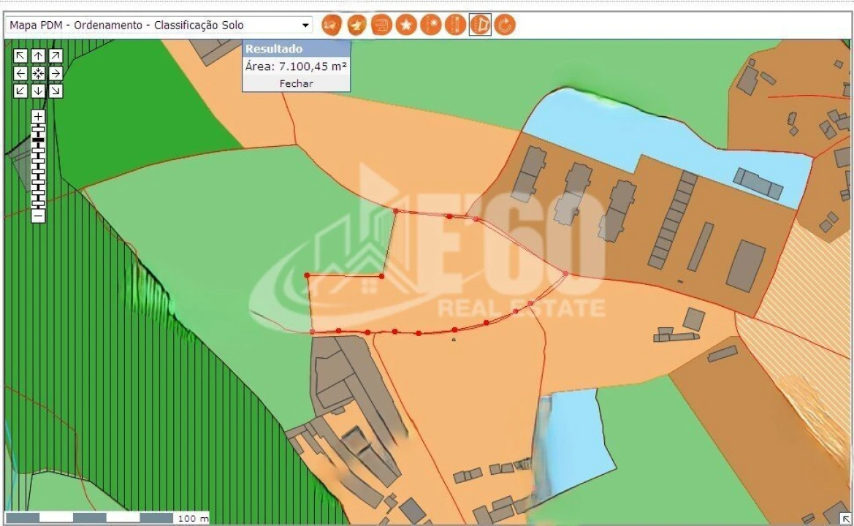This screenshot has width=854, height=526.
Task: Reset map to full extent center button
Action: point(38,74)
